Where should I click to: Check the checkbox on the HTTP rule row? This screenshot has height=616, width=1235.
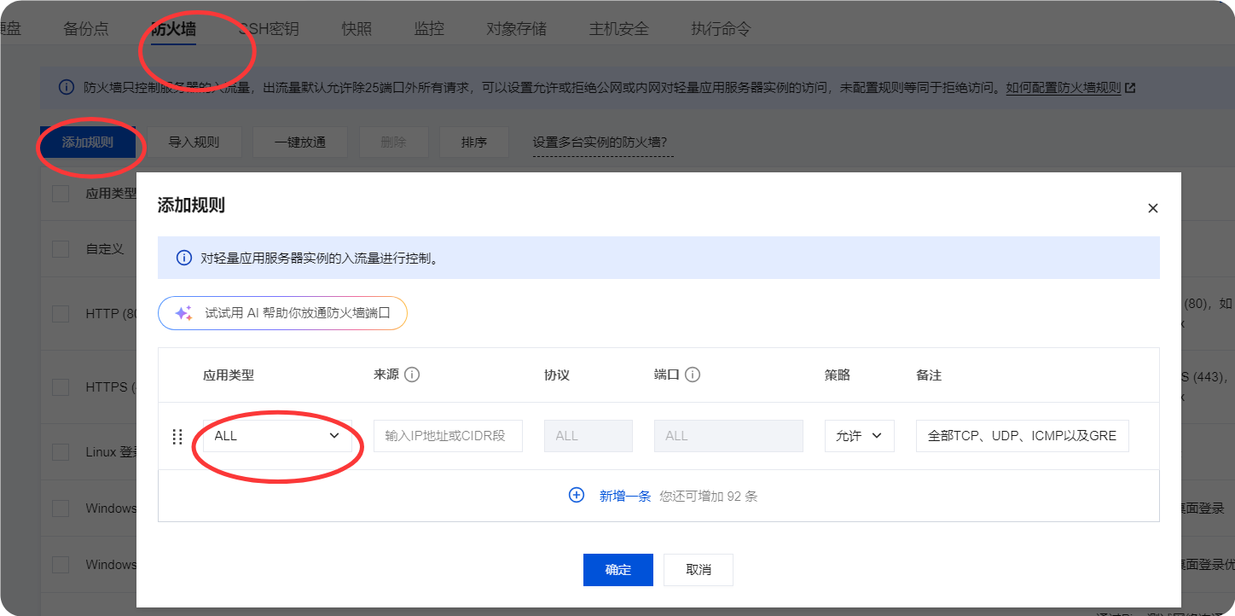(x=60, y=313)
